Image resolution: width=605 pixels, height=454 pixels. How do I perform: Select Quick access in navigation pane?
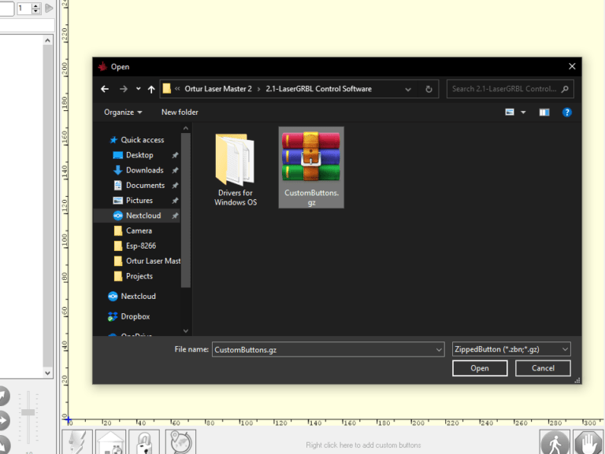coord(137,140)
